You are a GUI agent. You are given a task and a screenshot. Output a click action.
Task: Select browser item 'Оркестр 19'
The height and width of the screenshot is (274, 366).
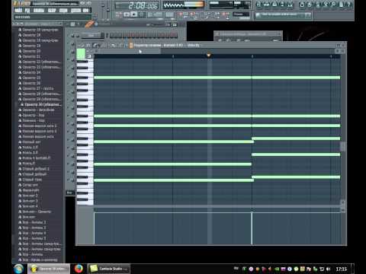pyautogui.click(x=31, y=46)
